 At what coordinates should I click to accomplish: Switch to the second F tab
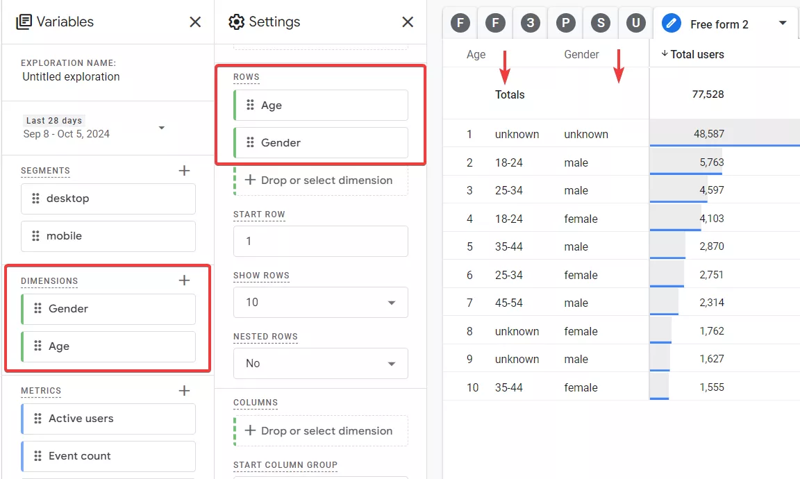[495, 23]
